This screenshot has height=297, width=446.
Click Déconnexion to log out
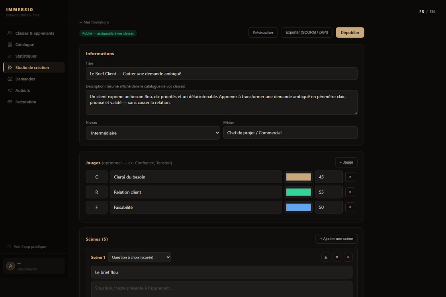tap(27, 269)
